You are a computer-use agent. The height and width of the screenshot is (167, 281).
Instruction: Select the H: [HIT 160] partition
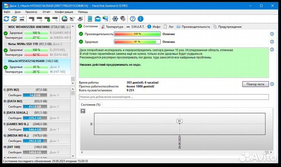tap(37, 149)
